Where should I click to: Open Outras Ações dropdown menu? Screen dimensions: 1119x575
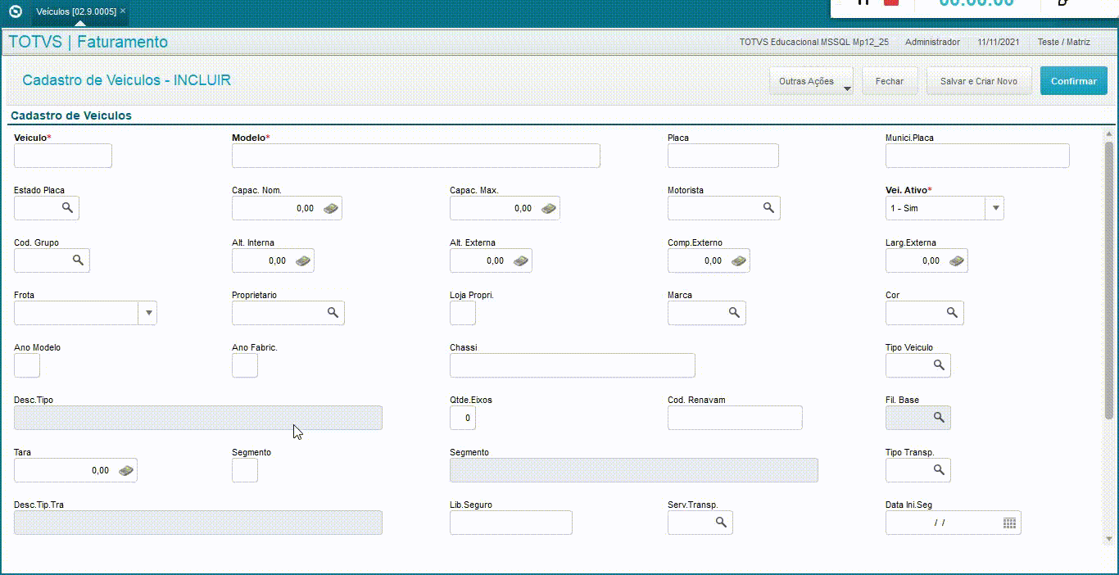pyautogui.click(x=811, y=81)
